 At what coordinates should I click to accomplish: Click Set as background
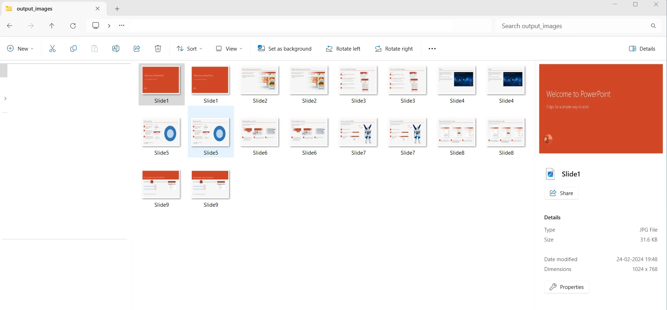click(285, 49)
